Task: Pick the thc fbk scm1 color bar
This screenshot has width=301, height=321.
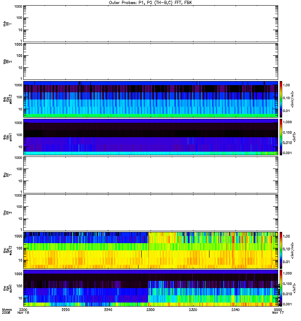Action: (x=281, y=288)
